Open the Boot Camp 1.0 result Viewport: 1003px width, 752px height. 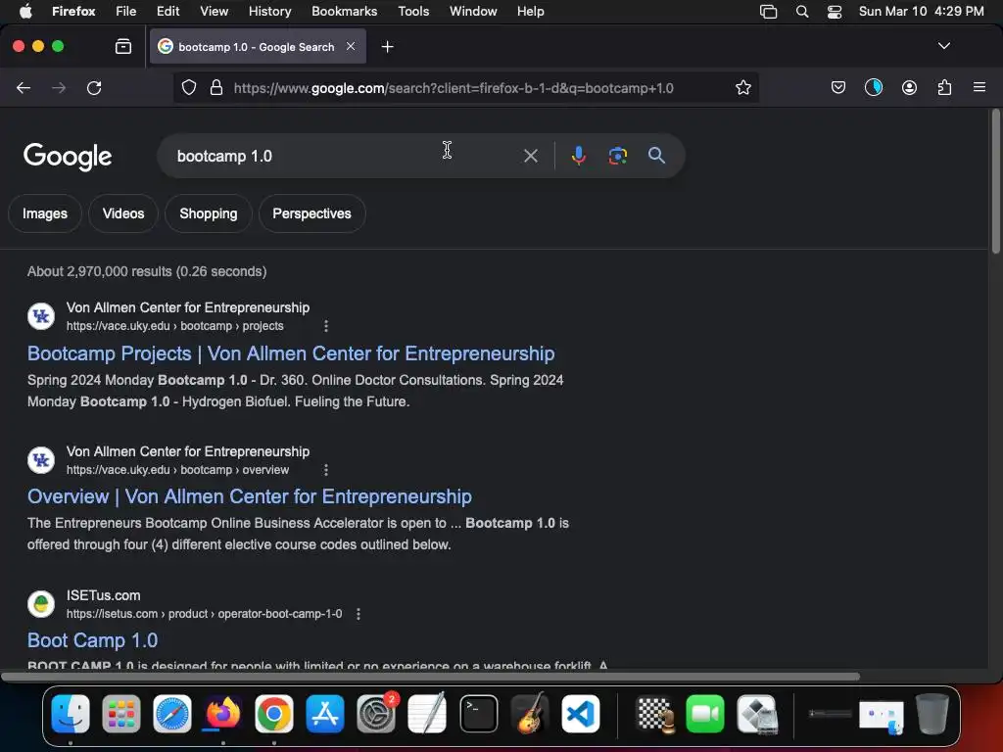(x=93, y=640)
